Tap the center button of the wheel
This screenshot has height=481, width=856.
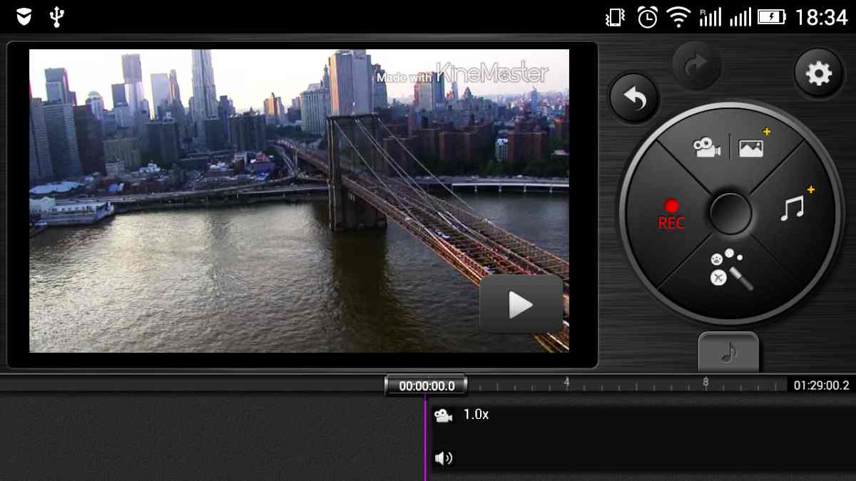pos(730,213)
